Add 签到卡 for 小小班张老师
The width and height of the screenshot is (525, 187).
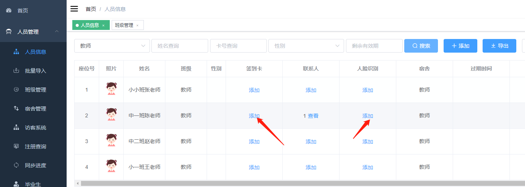tap(254, 90)
